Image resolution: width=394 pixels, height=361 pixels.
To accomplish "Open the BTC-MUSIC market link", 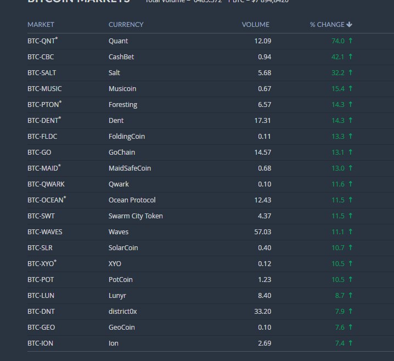I will coord(44,89).
